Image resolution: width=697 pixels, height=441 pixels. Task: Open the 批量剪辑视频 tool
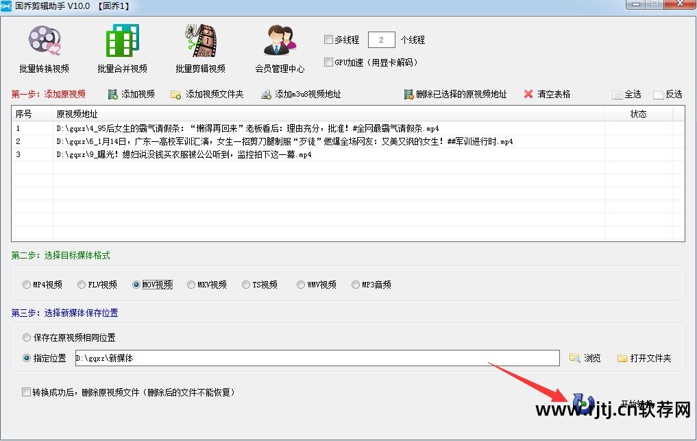pyautogui.click(x=201, y=49)
